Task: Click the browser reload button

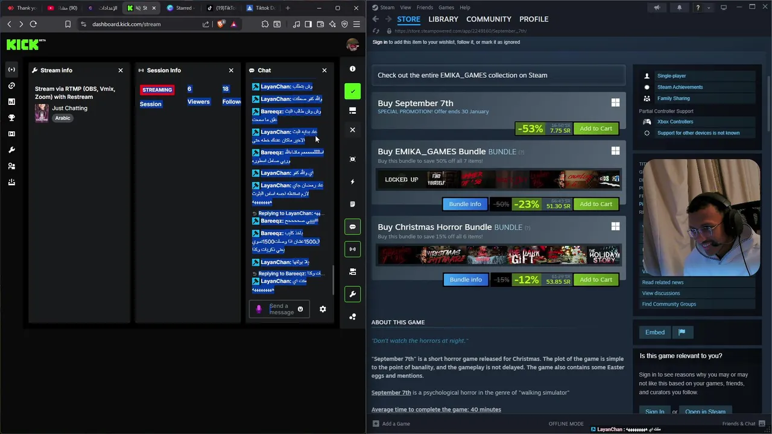Action: tap(33, 24)
